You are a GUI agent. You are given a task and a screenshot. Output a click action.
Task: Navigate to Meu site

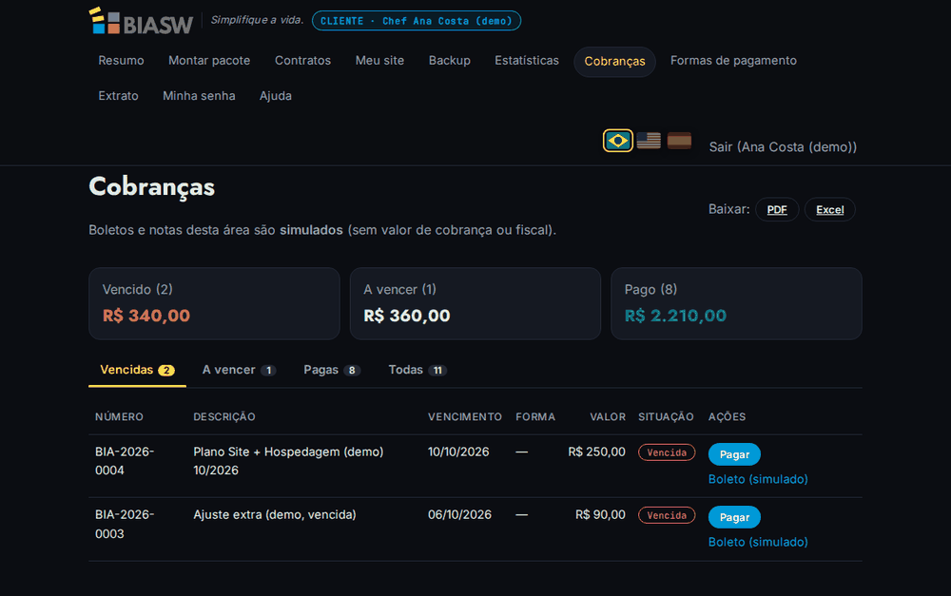point(379,61)
